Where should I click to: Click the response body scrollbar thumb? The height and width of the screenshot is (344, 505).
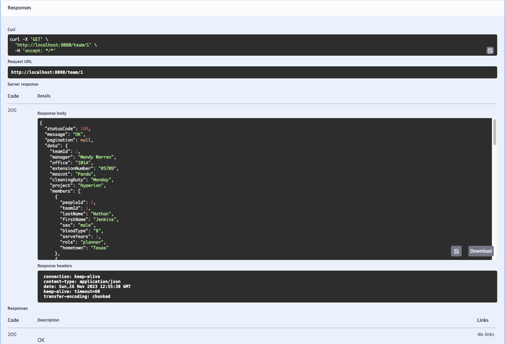[x=494, y=132]
